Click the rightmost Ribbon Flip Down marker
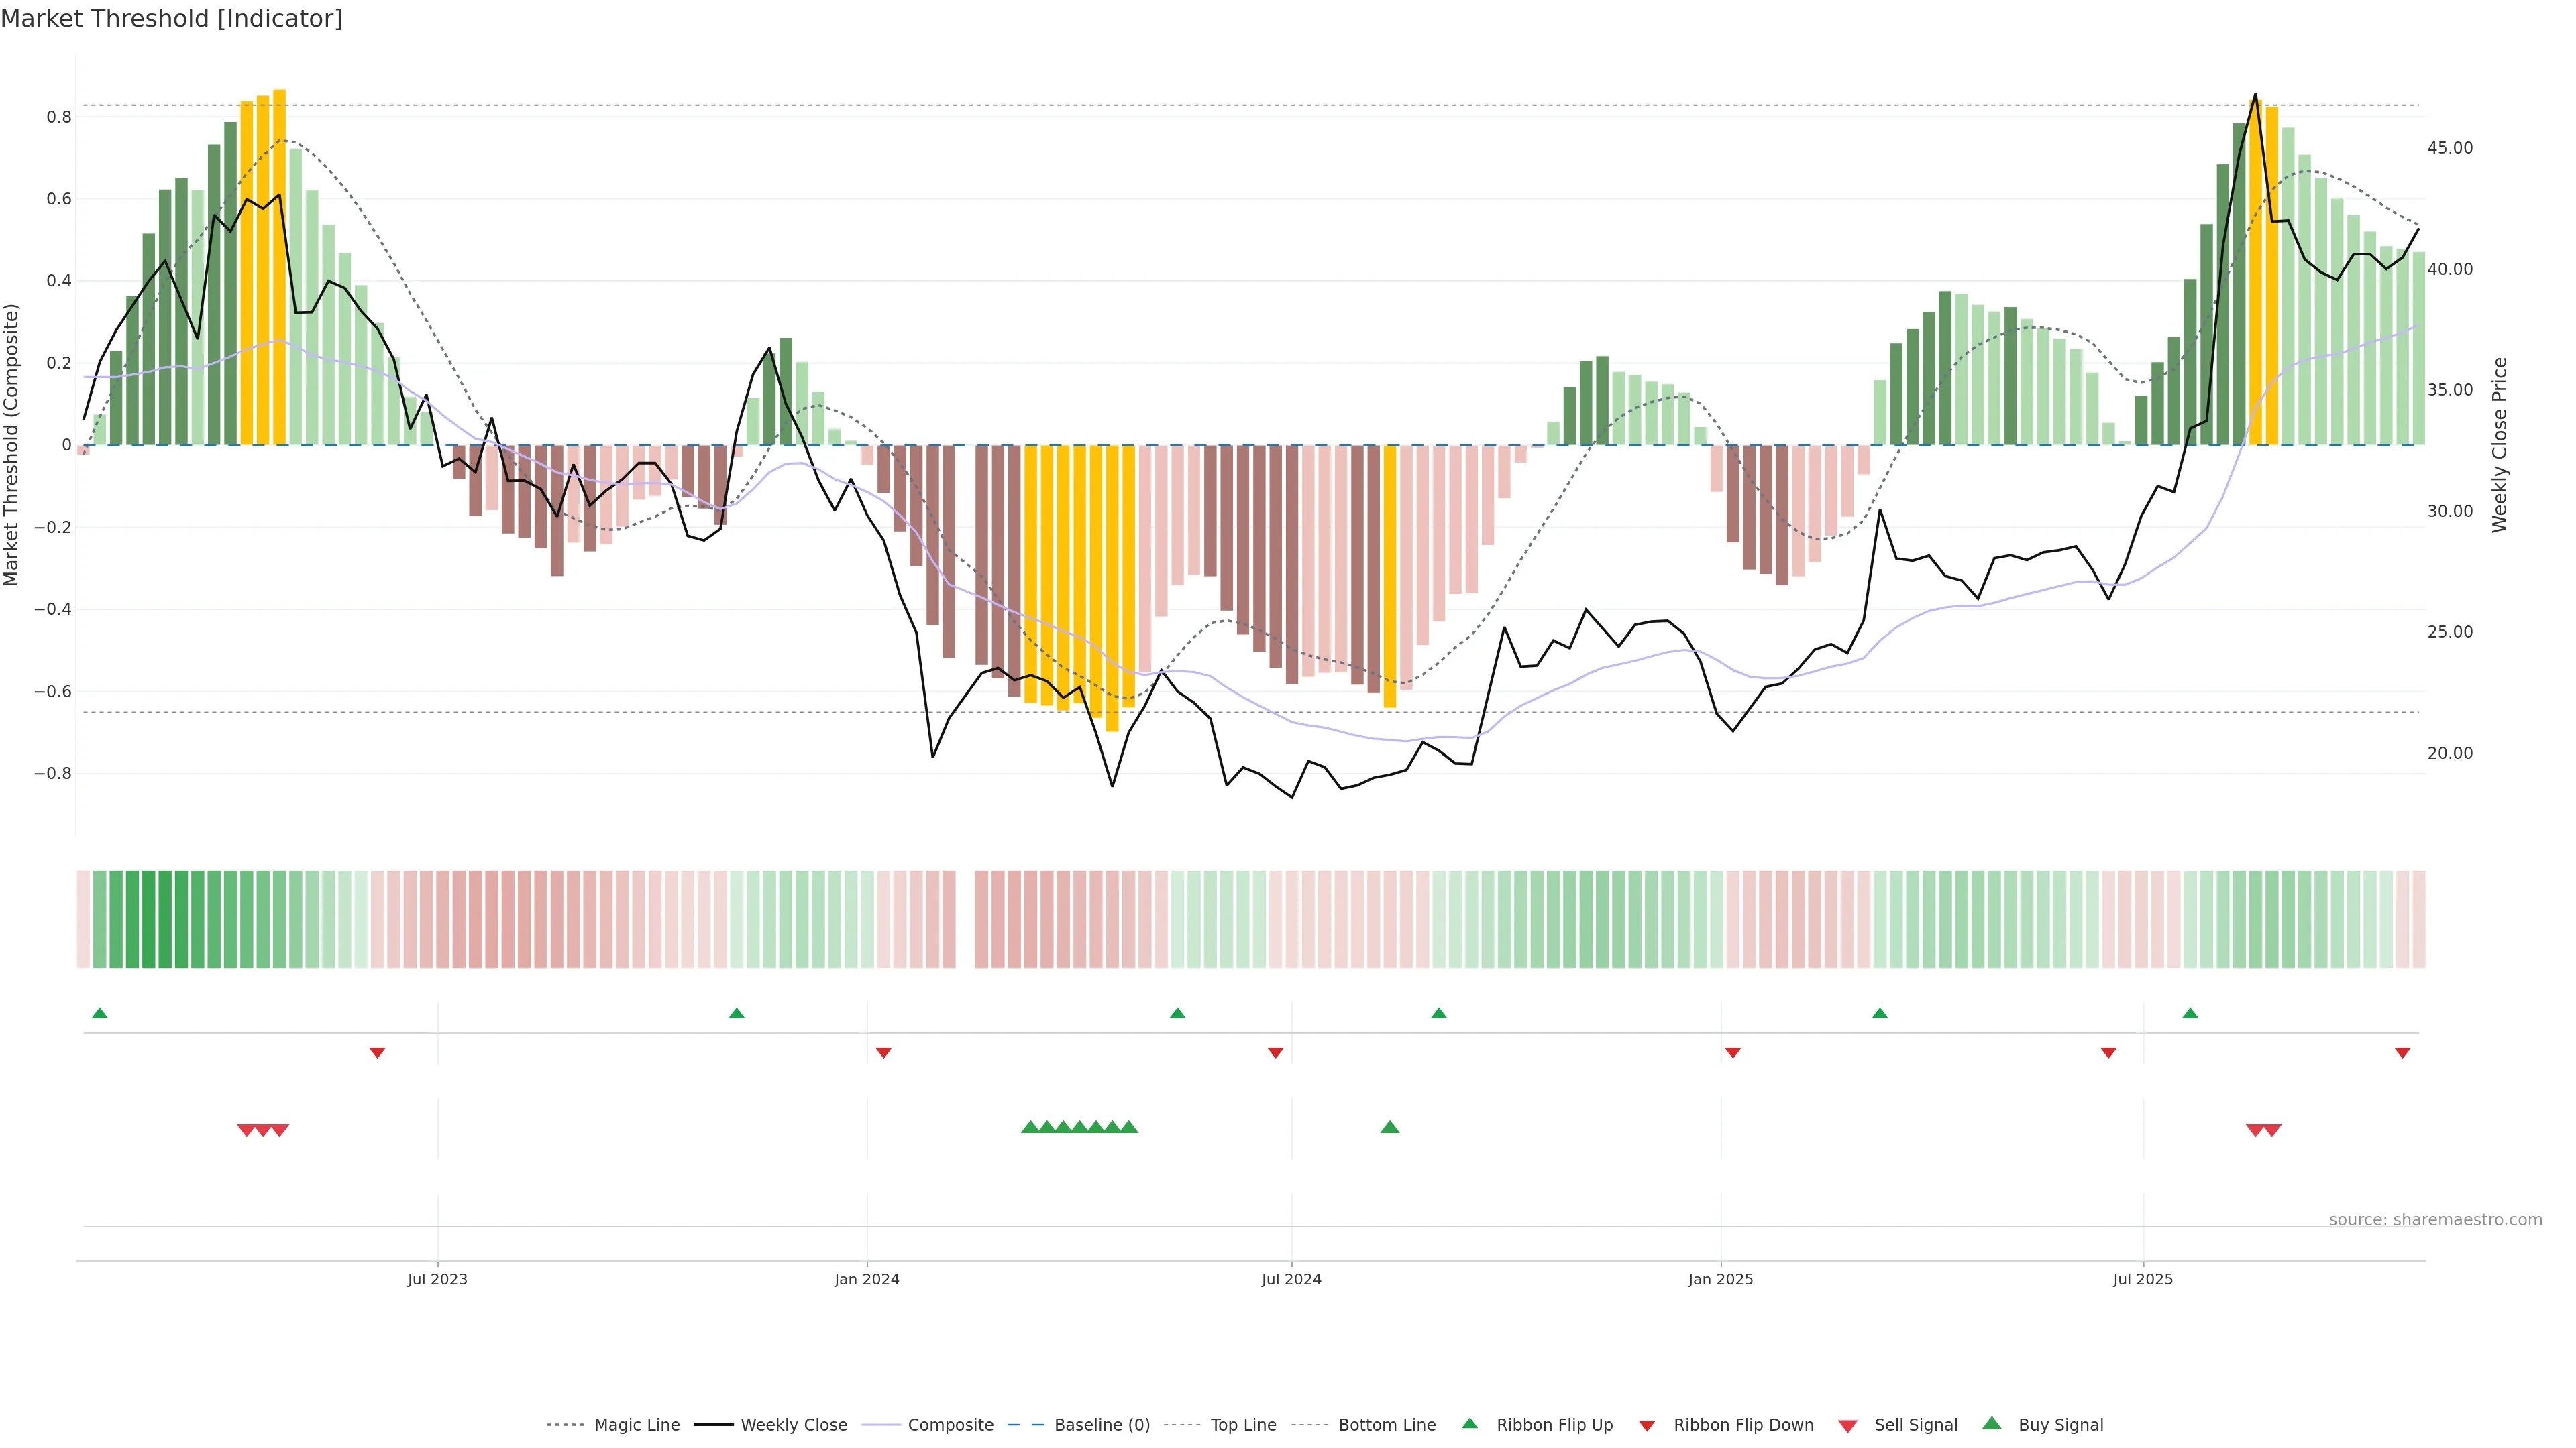This screenshot has width=2576, height=1448. (x=2402, y=1053)
